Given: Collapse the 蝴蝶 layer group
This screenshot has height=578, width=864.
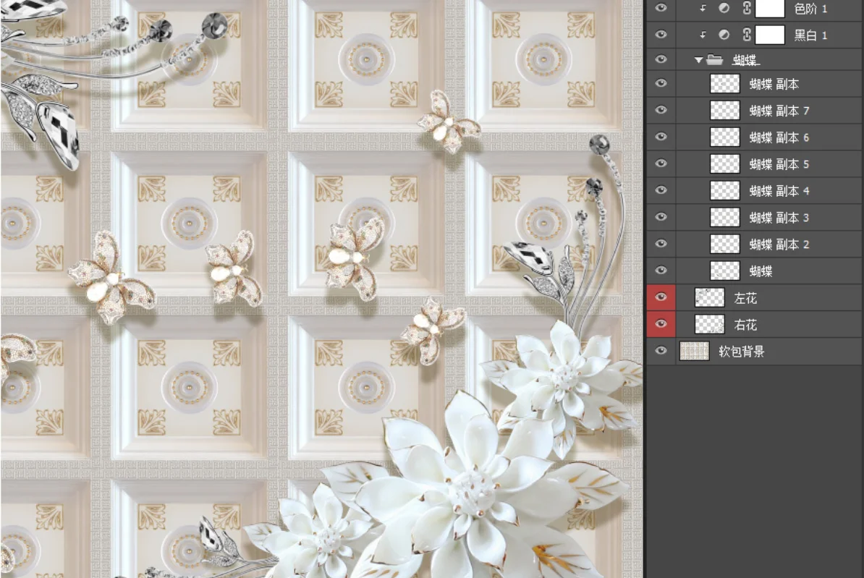Looking at the screenshot, I should pyautogui.click(x=698, y=59).
